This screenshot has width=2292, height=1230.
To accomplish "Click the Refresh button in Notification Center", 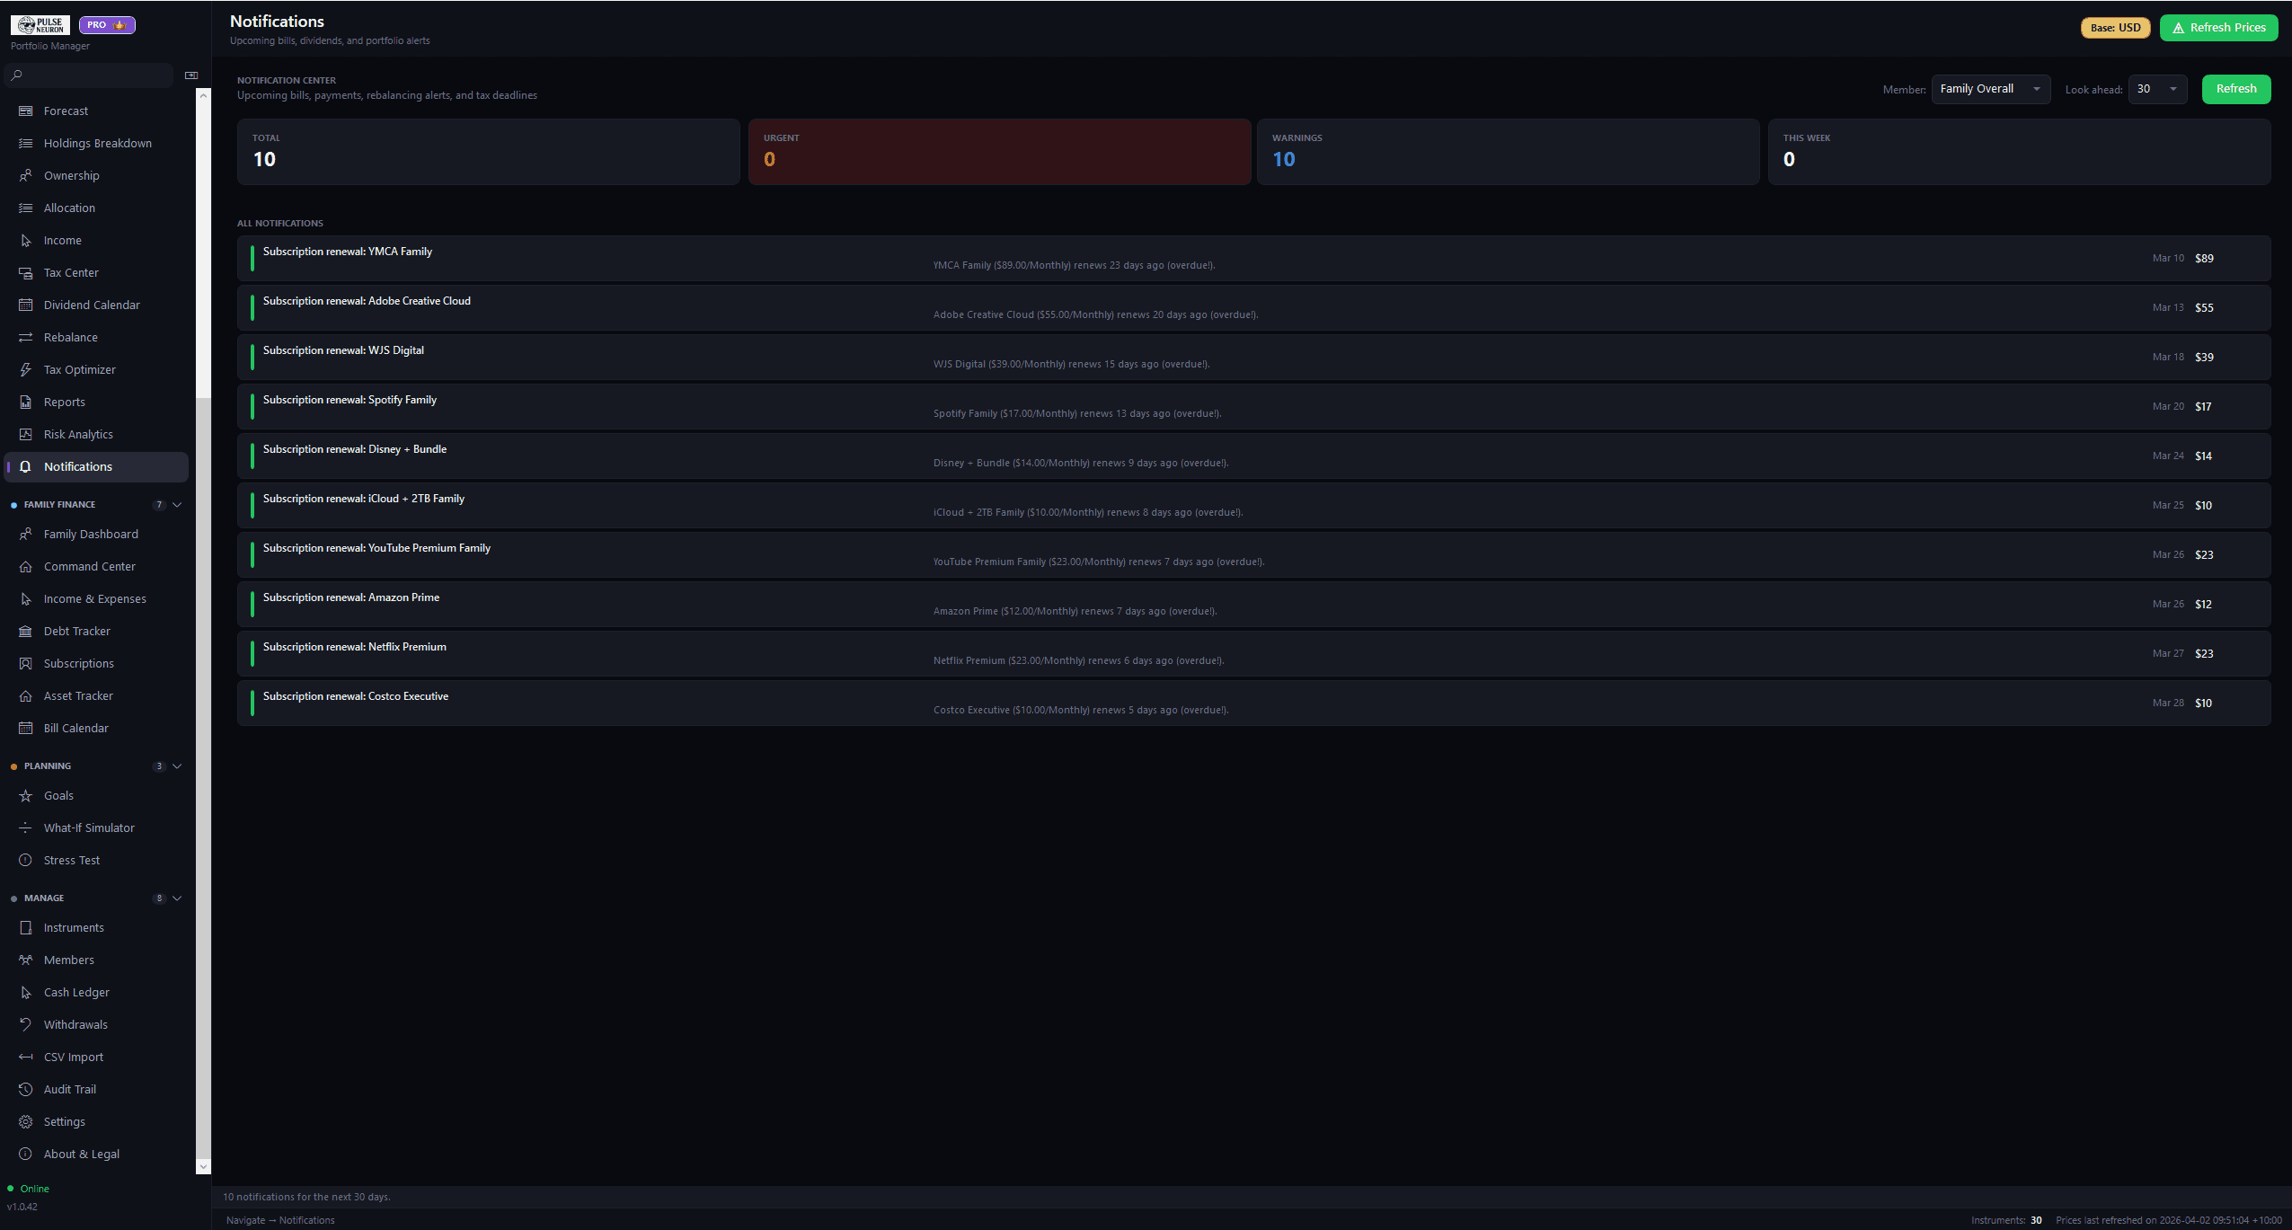I will [x=2235, y=89].
